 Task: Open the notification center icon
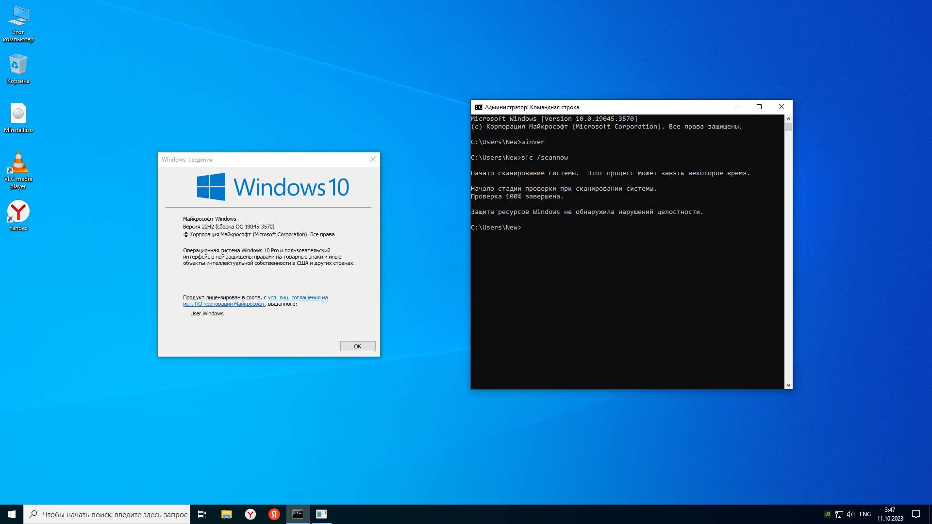point(916,514)
